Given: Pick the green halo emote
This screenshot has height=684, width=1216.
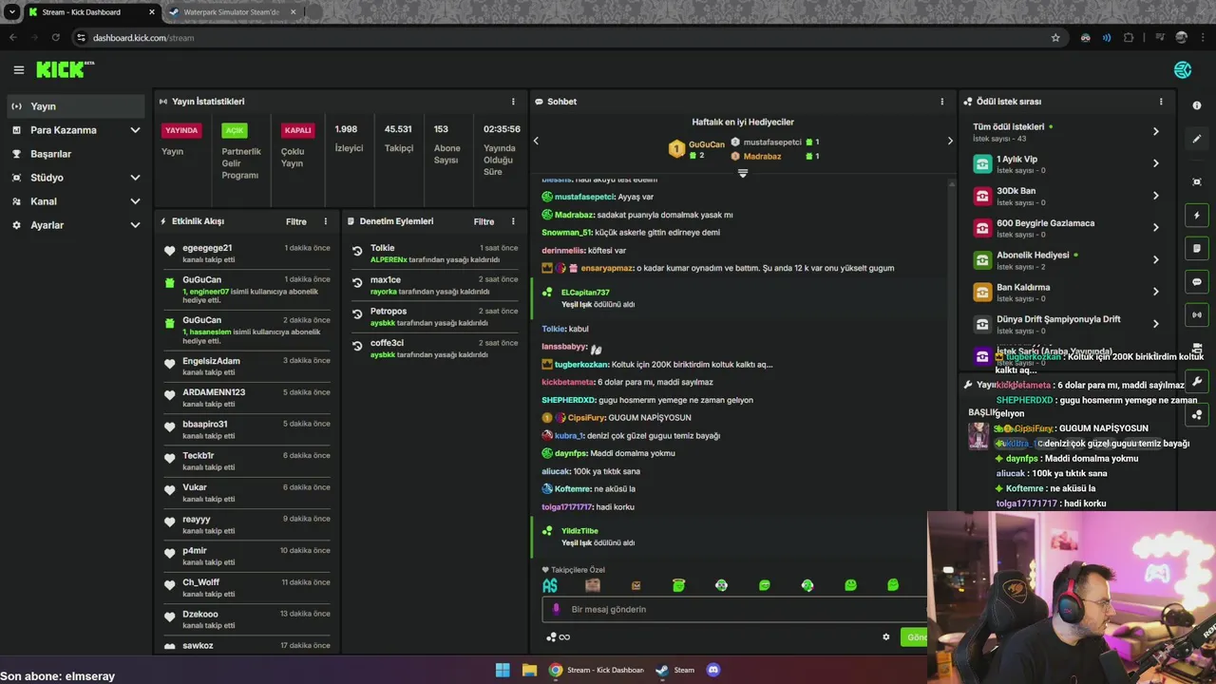Looking at the screenshot, I should pos(678,585).
